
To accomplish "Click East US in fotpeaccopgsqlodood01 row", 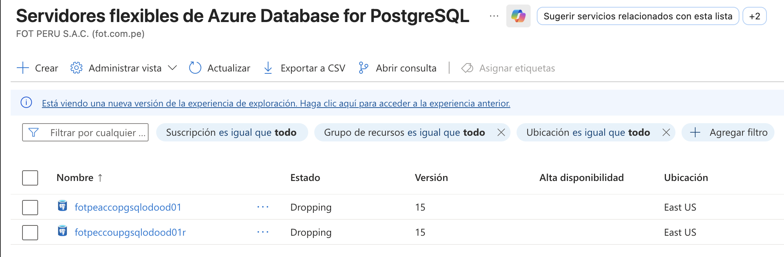I will 680,207.
